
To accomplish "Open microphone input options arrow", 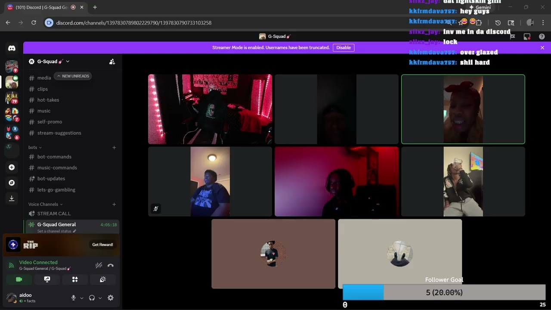I will click(82, 298).
